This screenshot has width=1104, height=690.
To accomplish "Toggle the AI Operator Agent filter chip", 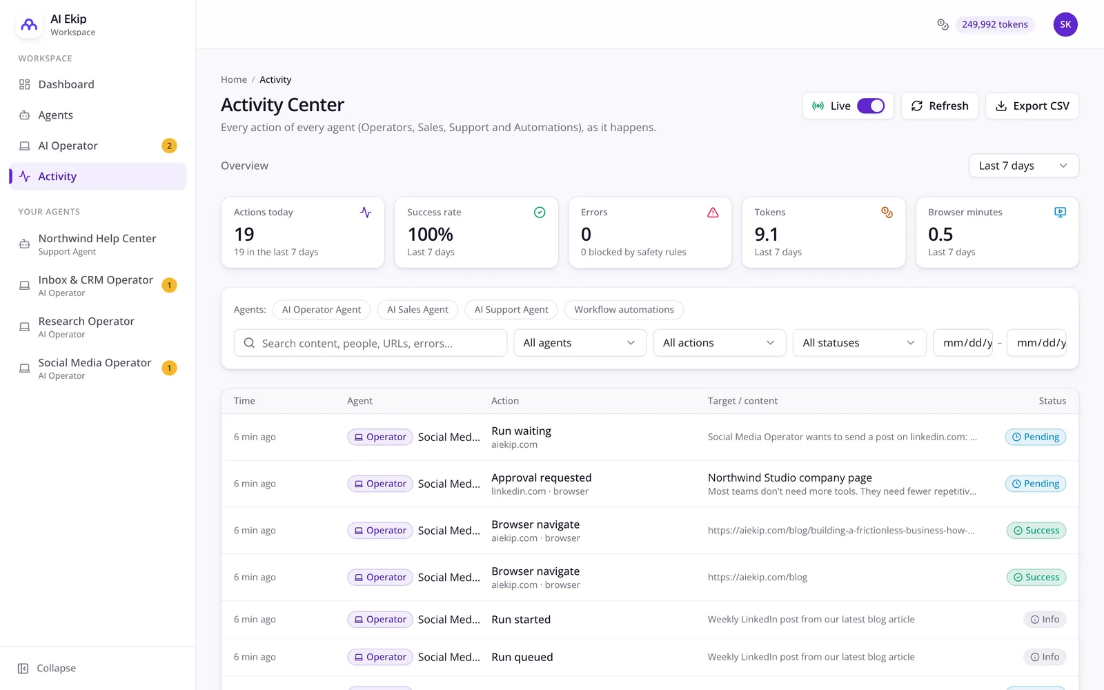I will [322, 310].
